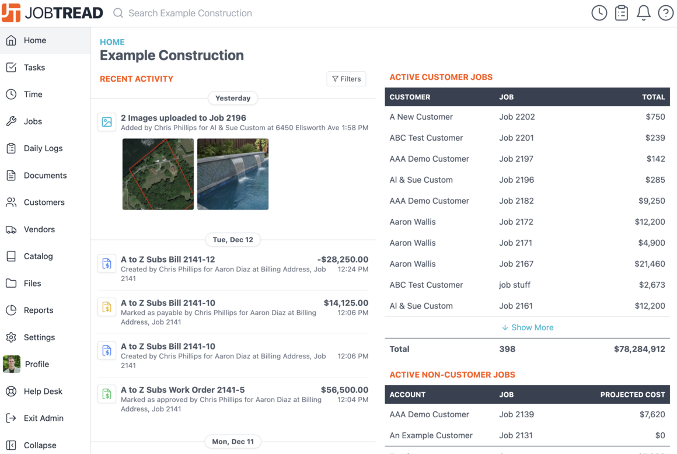Open A to Z Subs Bill 2141-12

168,259
